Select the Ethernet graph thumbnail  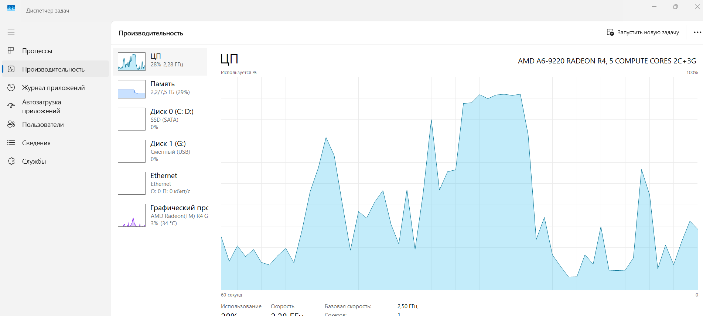(132, 183)
